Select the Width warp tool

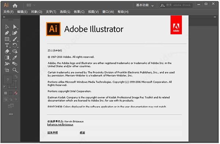point(7,64)
